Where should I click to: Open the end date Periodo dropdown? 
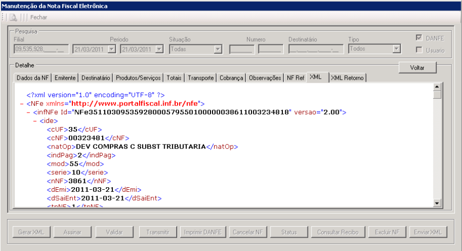pos(159,49)
